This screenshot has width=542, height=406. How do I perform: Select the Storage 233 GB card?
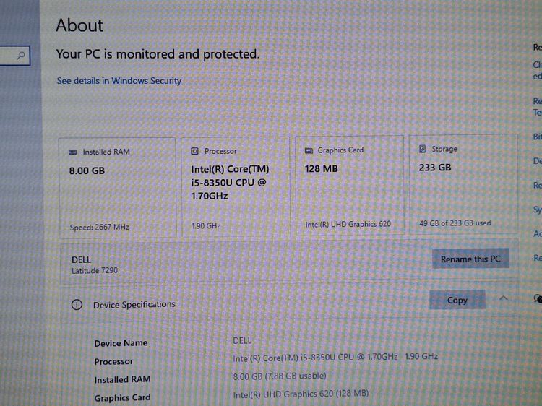click(x=463, y=184)
